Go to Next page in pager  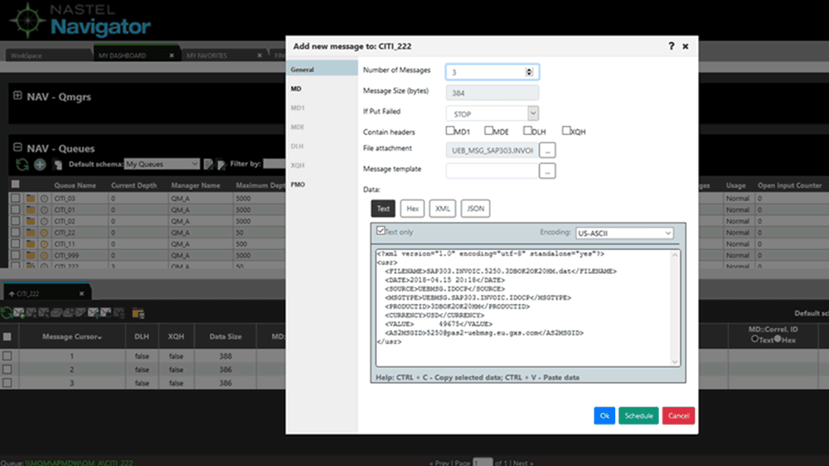click(x=523, y=463)
